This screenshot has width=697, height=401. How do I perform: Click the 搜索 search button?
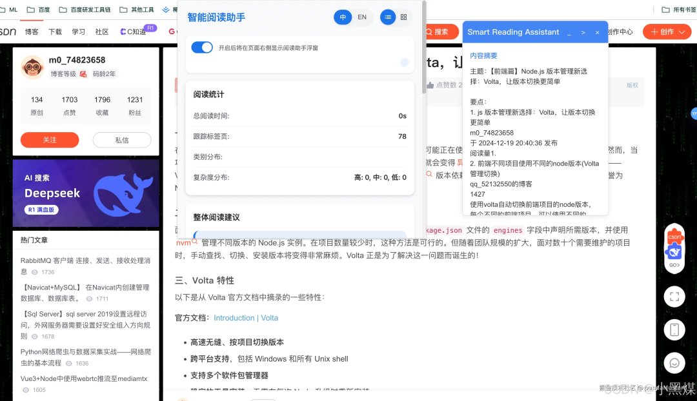pos(440,32)
